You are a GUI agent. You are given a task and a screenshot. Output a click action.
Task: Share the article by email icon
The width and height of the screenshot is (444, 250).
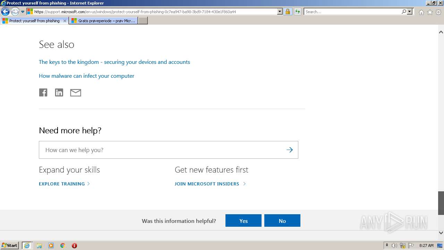pyautogui.click(x=76, y=93)
